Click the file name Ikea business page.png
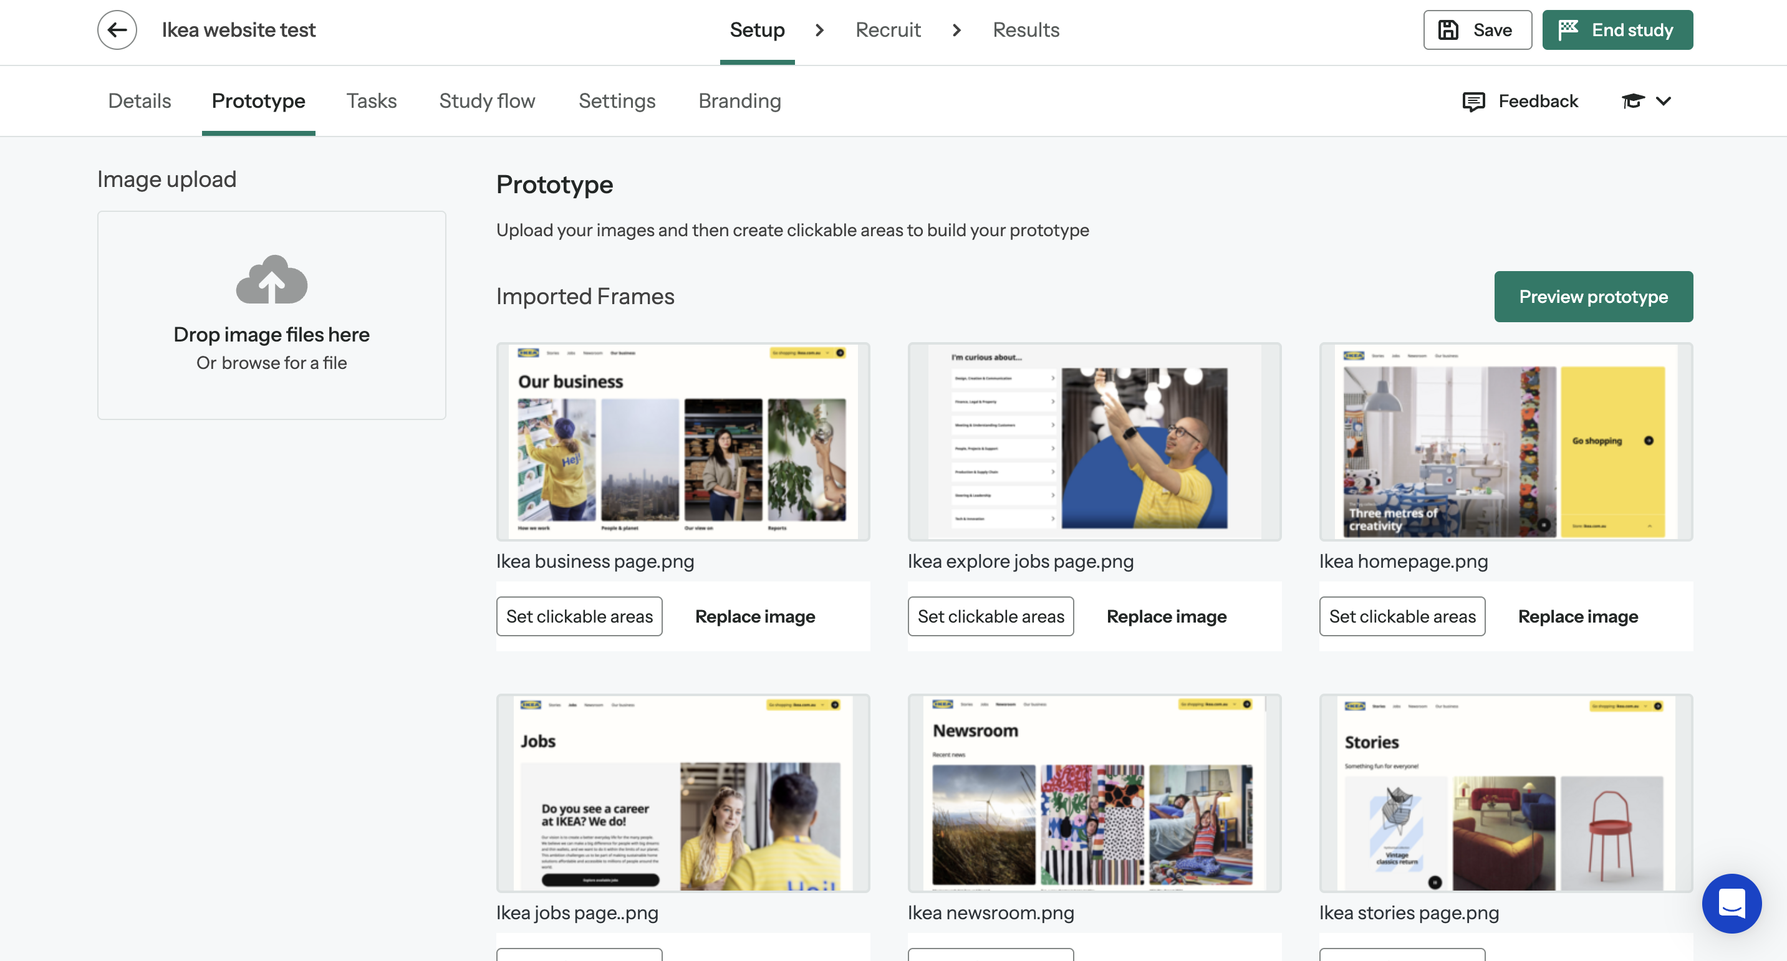This screenshot has height=961, width=1787. [x=594, y=561]
